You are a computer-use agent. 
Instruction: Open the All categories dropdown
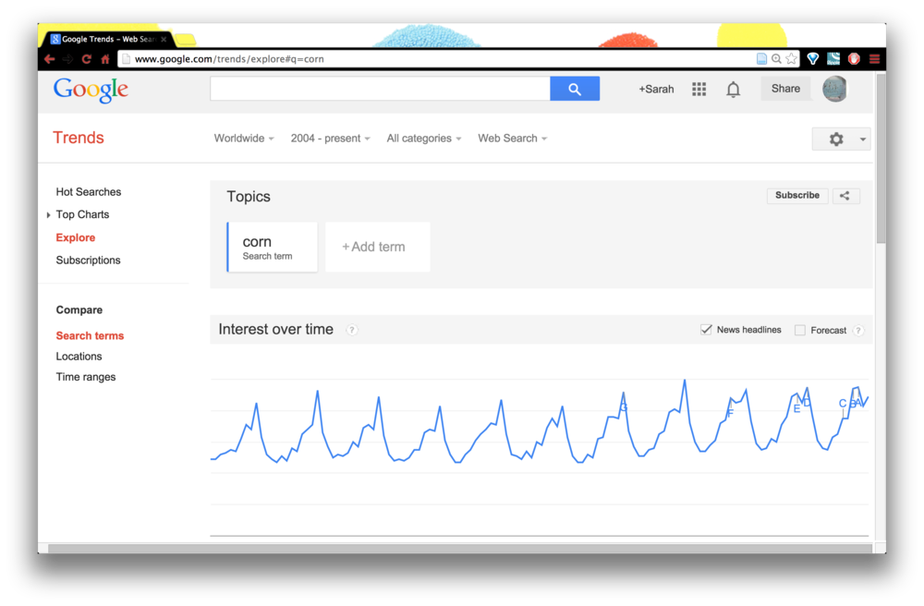(424, 139)
